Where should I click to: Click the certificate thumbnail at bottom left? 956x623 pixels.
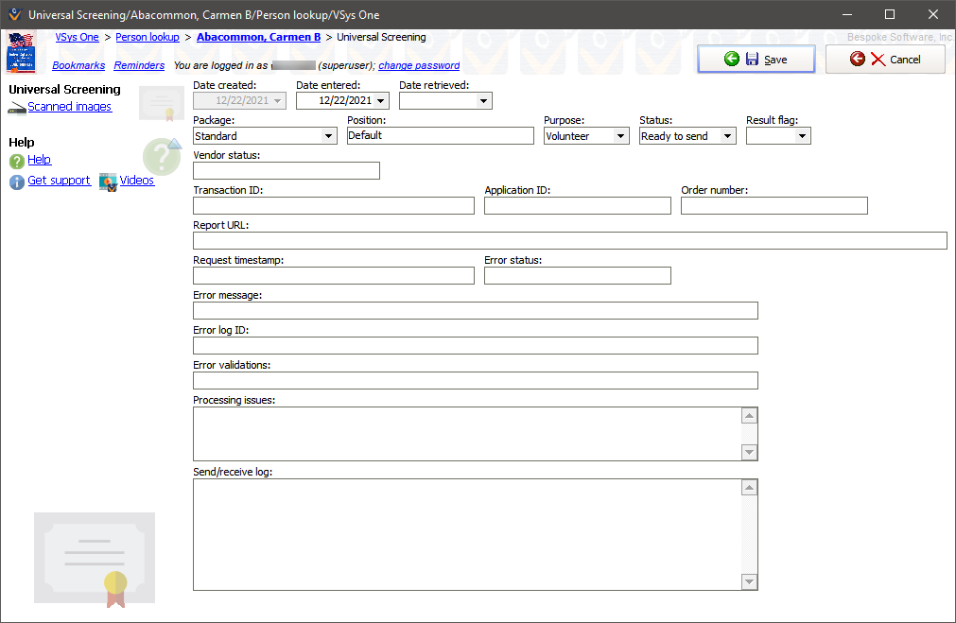click(95, 558)
